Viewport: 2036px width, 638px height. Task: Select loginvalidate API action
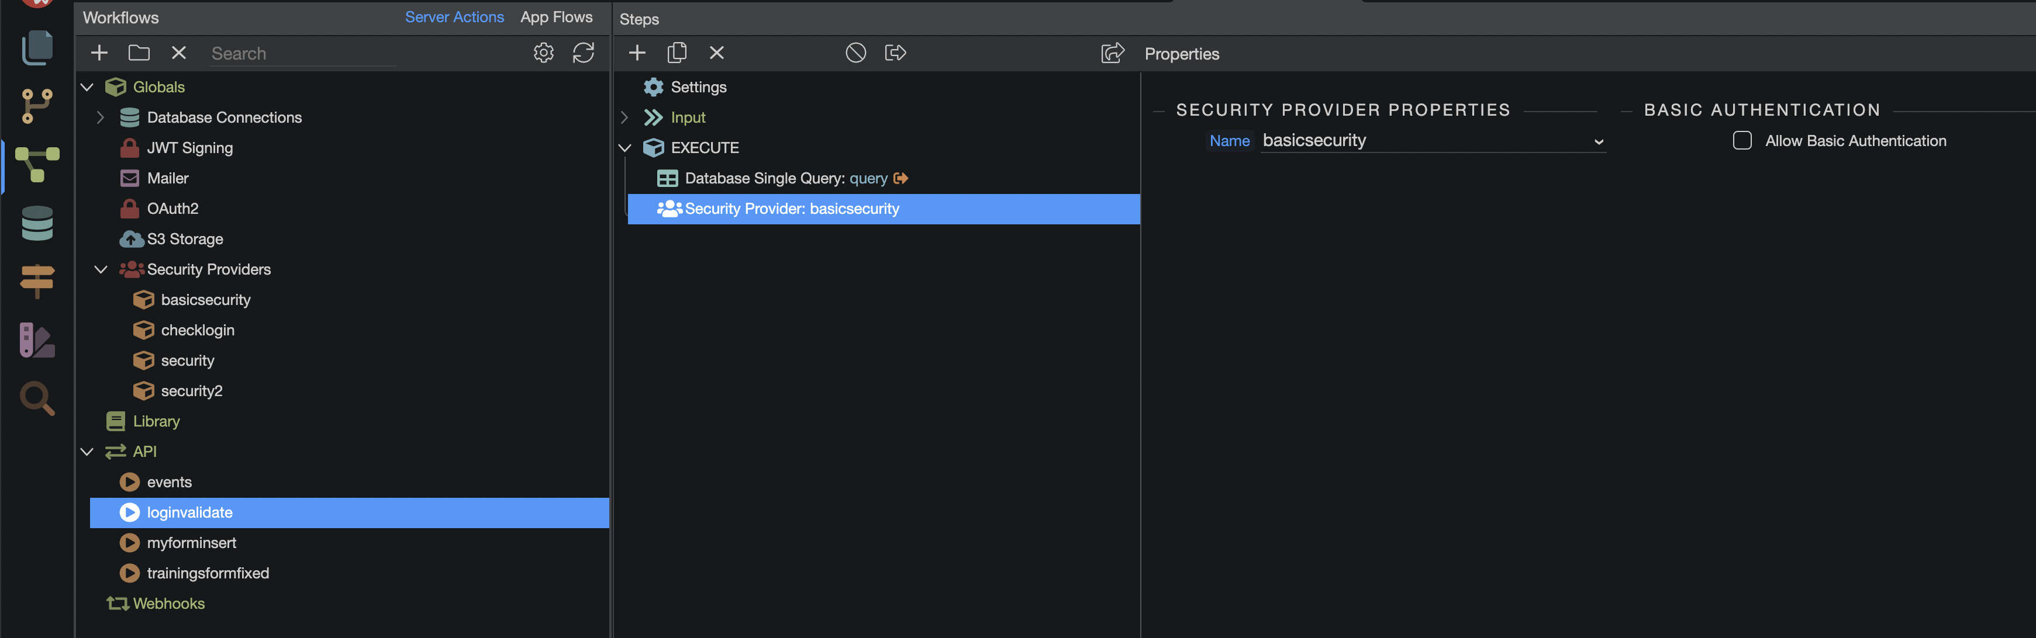tap(349, 512)
